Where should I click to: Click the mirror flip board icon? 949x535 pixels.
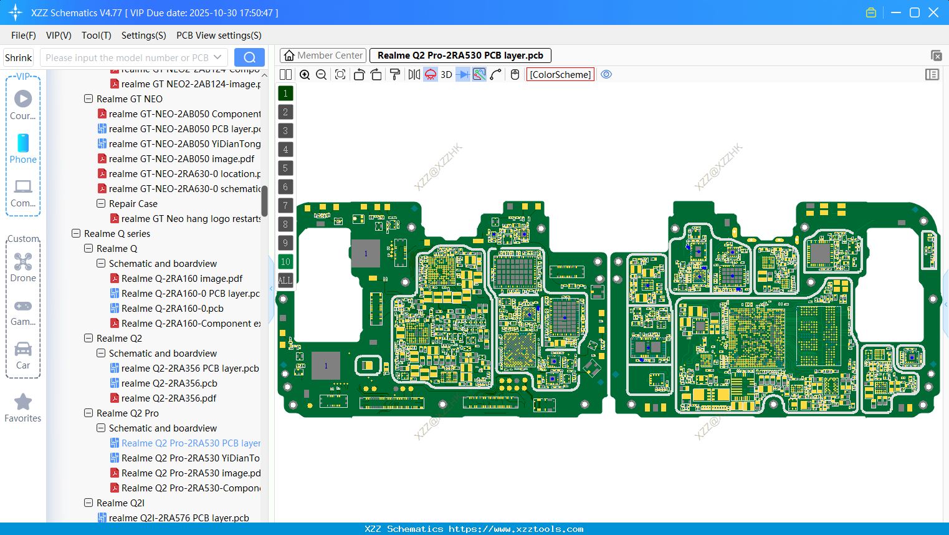click(x=413, y=74)
